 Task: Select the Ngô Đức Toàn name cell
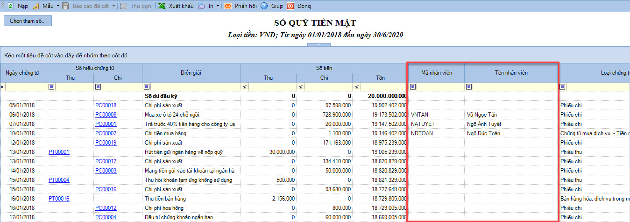tap(511, 133)
